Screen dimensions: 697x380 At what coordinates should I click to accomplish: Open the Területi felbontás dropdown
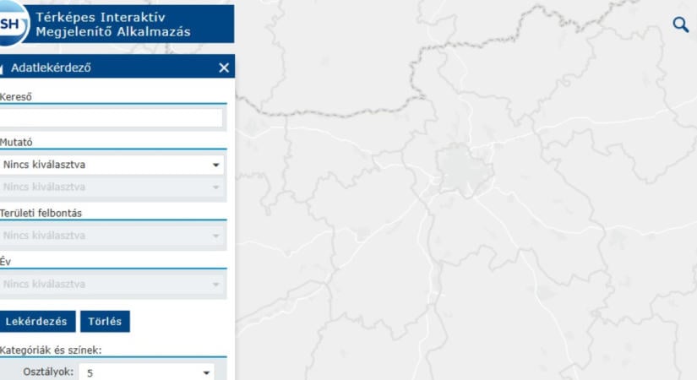point(112,236)
